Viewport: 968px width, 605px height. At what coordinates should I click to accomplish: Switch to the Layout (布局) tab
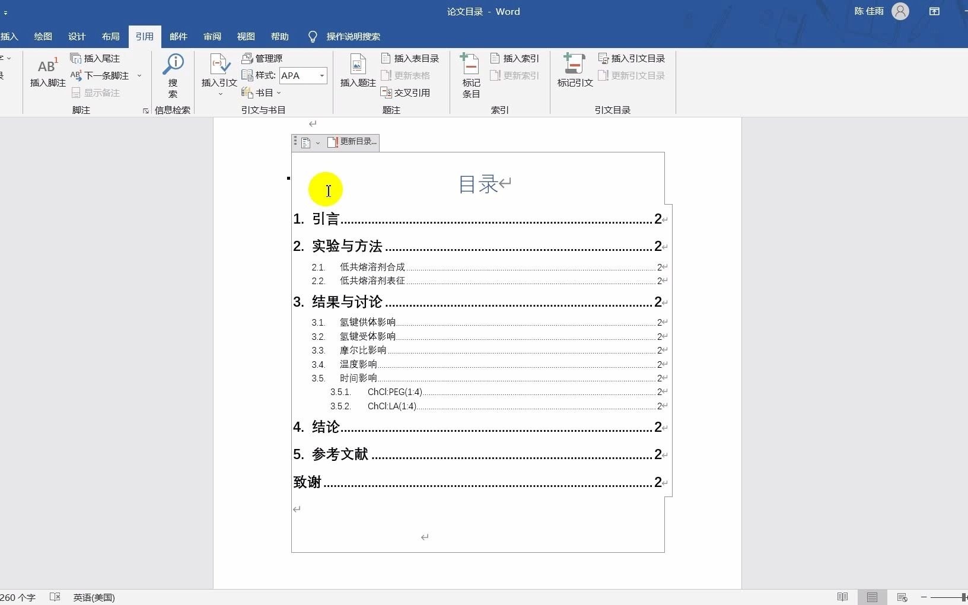click(111, 37)
